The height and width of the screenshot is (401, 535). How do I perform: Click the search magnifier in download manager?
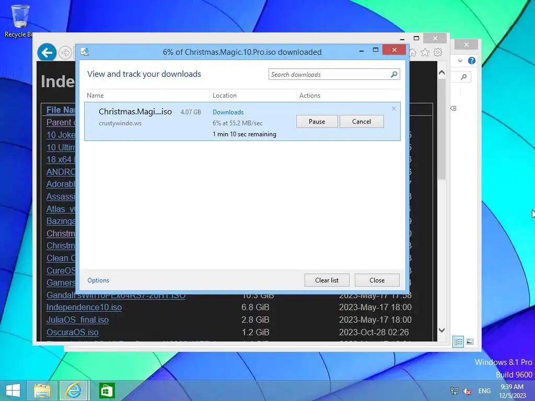[x=394, y=74]
